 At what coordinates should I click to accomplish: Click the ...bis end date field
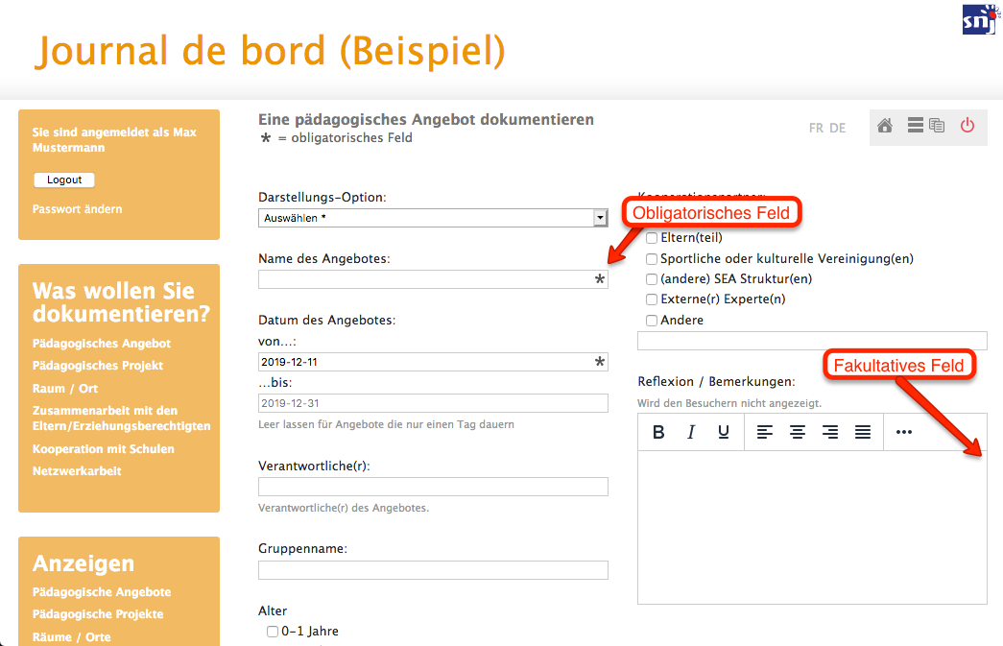(x=433, y=403)
